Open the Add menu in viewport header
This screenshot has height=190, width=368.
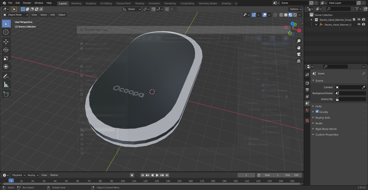53,15
